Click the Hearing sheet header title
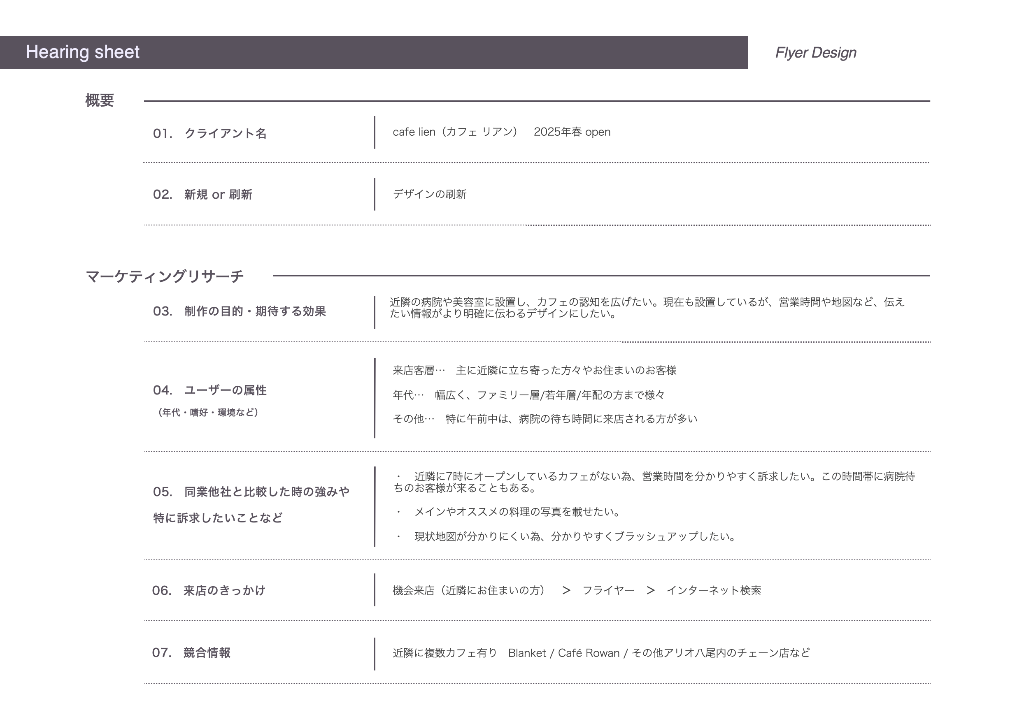Screen dimensions: 1024x710 (82, 52)
